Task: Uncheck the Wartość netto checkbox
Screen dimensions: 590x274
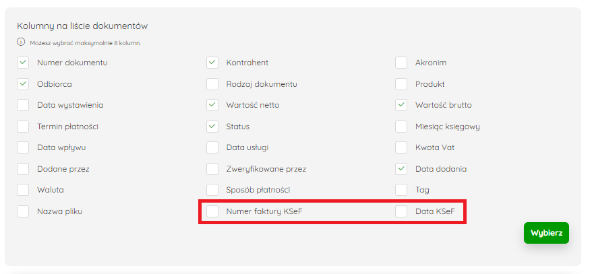Action: coord(212,105)
